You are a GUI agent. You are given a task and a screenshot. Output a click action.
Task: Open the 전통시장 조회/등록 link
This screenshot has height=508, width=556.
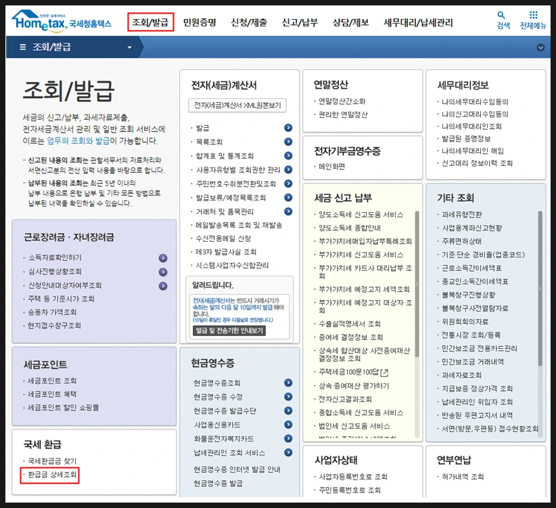coord(471,335)
